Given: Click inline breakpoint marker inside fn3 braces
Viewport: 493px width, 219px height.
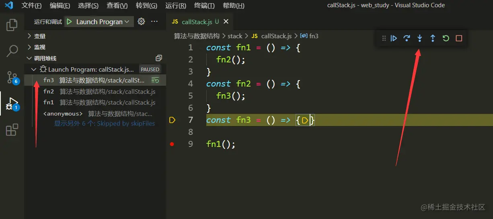Looking at the screenshot, I should tap(305, 120).
